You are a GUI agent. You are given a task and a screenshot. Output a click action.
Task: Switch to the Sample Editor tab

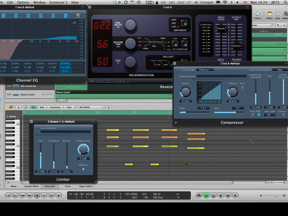(x=32, y=186)
